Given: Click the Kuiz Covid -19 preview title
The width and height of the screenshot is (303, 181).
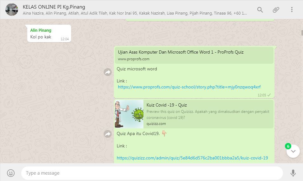Looking at the screenshot, I should [x=167, y=105].
